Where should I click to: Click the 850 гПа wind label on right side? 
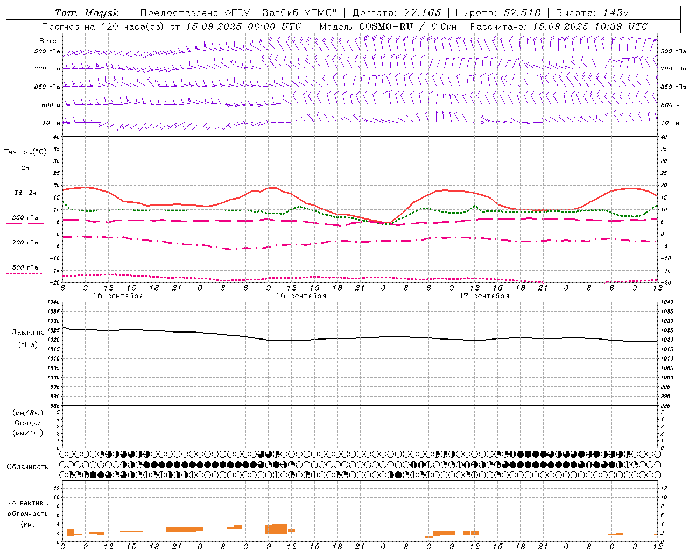[673, 87]
